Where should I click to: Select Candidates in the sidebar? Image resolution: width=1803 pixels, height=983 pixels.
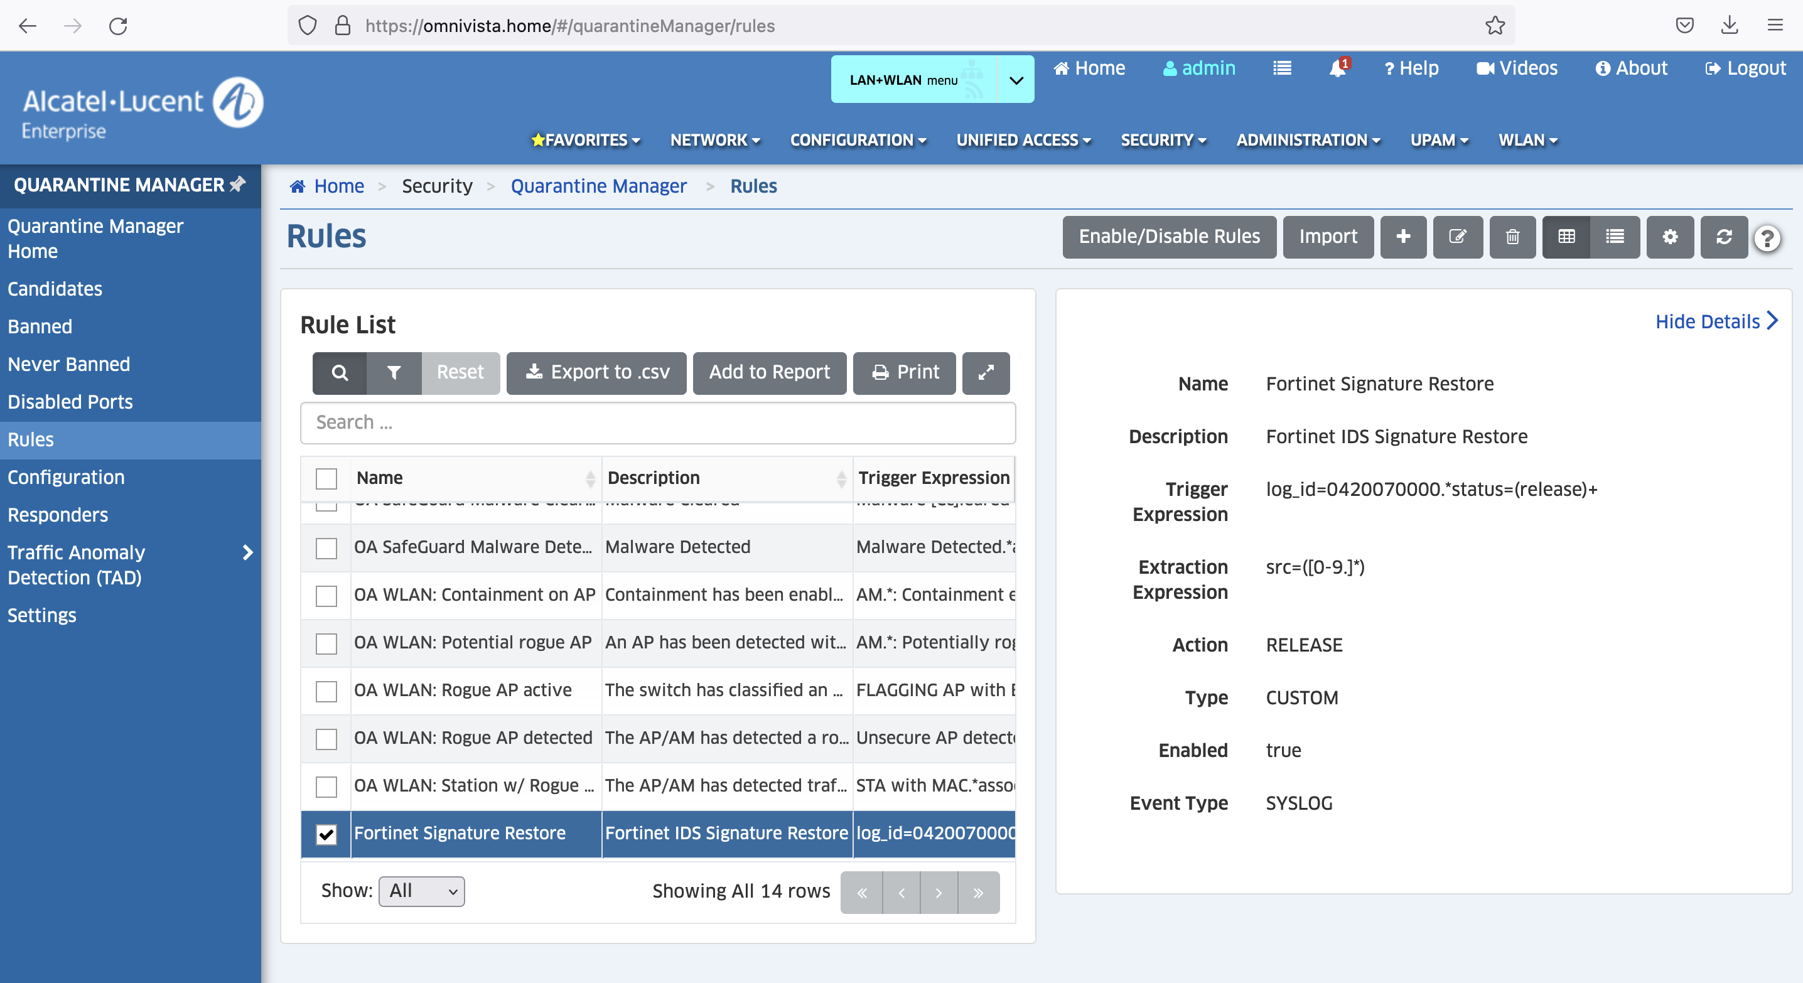pyautogui.click(x=55, y=289)
